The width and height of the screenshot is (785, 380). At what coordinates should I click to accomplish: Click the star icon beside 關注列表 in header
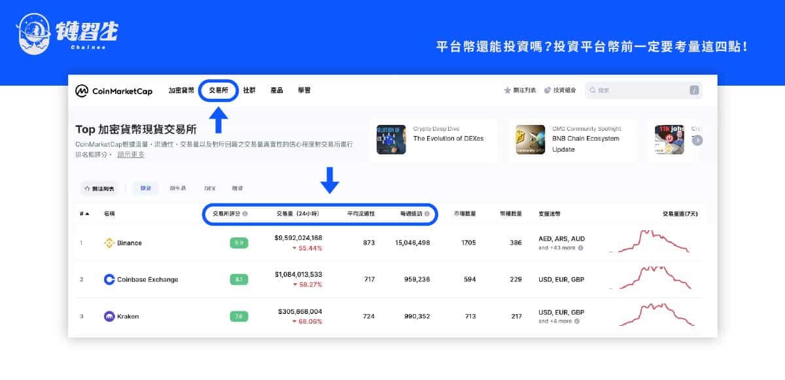tap(507, 90)
